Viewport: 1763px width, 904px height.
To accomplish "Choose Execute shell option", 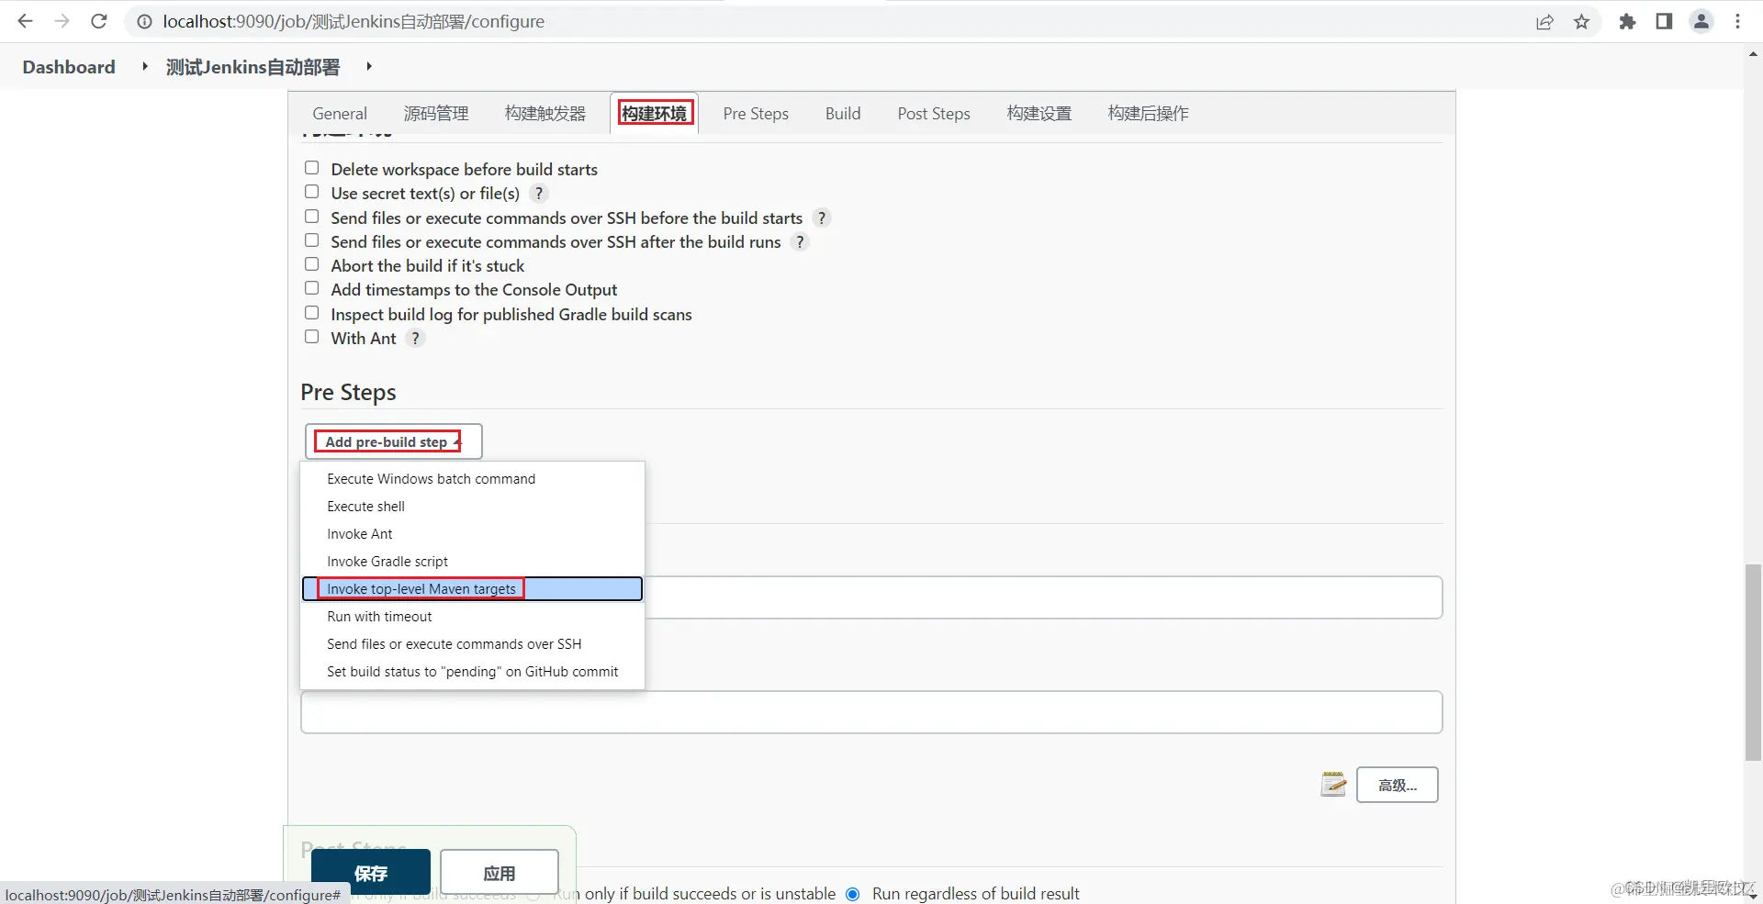I will click(472, 507).
